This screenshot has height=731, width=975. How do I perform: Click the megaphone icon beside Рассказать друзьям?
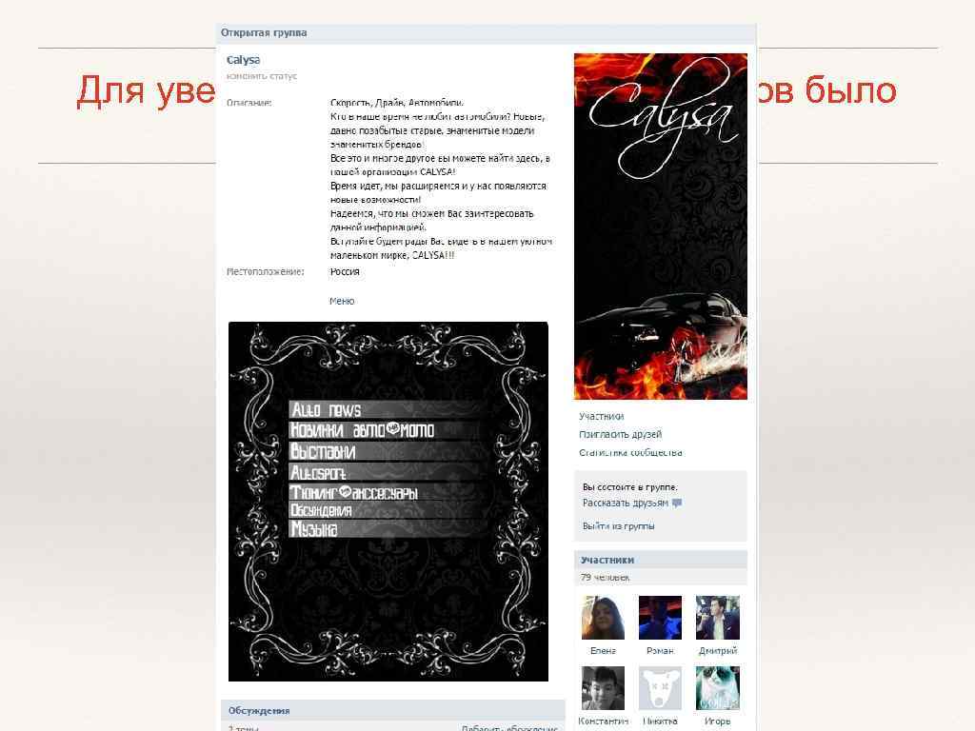(x=677, y=503)
